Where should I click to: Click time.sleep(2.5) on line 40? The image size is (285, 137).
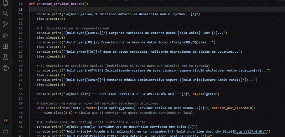click(58, 113)
